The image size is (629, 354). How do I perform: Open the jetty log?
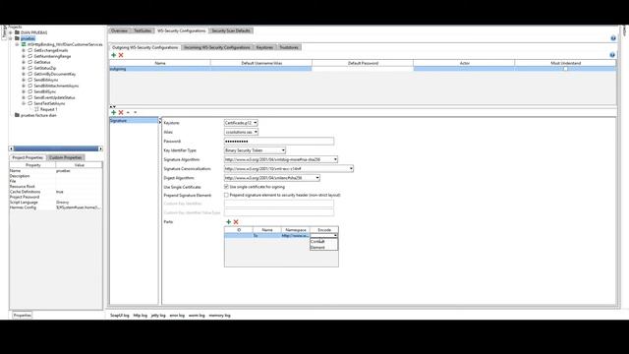click(158, 316)
